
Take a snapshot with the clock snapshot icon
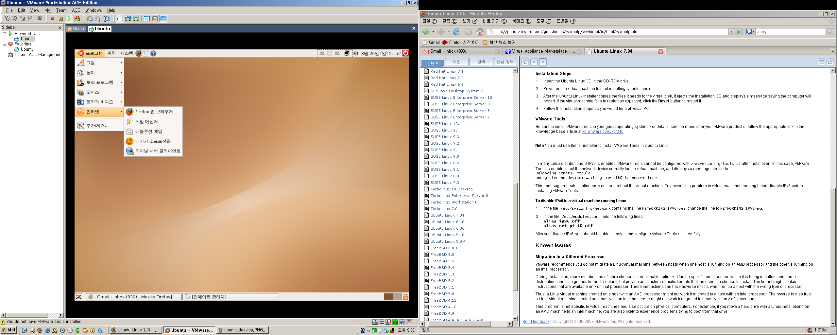[x=90, y=19]
